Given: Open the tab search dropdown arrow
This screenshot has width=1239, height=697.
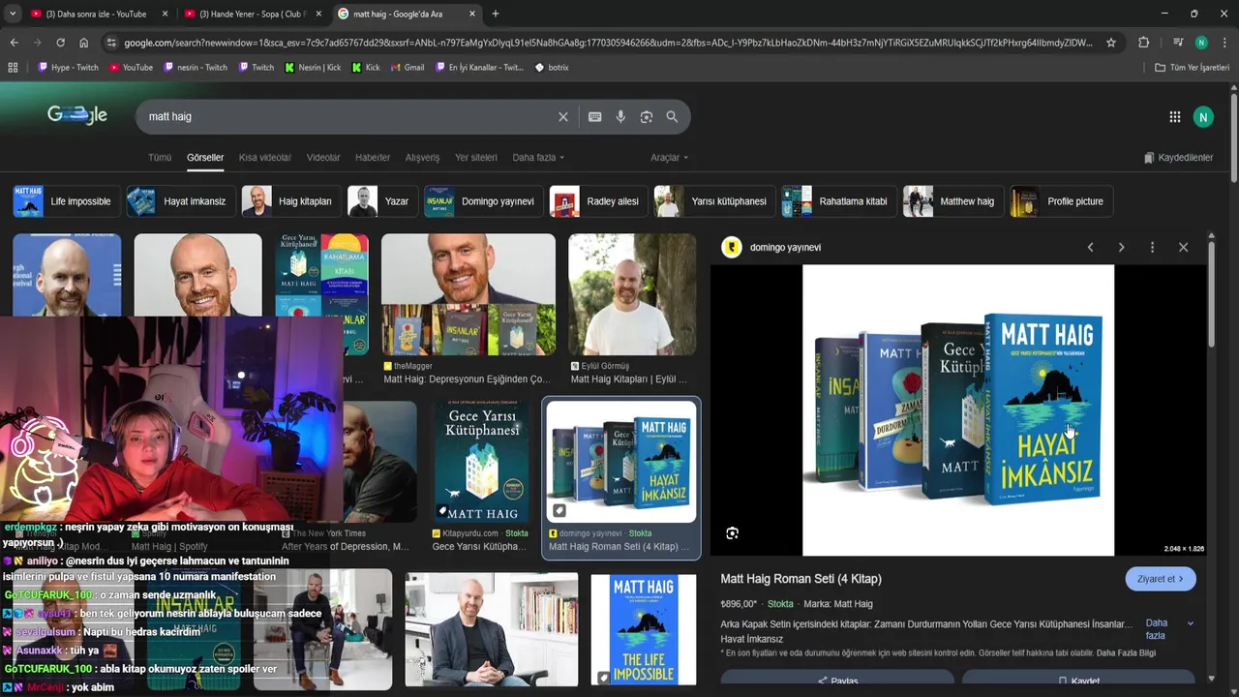Looking at the screenshot, I should coord(13,14).
